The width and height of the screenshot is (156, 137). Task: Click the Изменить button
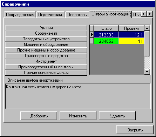point(78,116)
